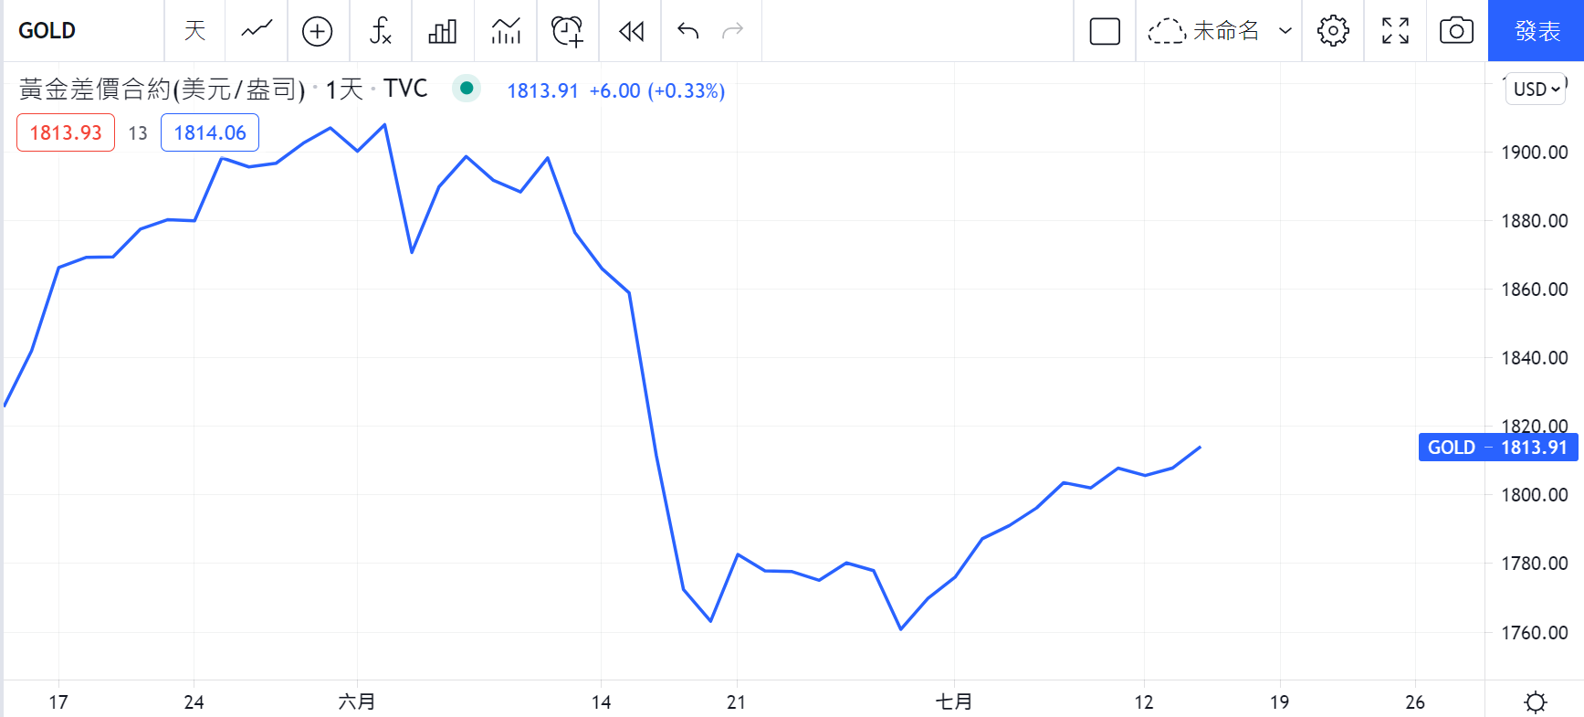Open chart settings gear
The width and height of the screenshot is (1584, 717).
[1333, 31]
